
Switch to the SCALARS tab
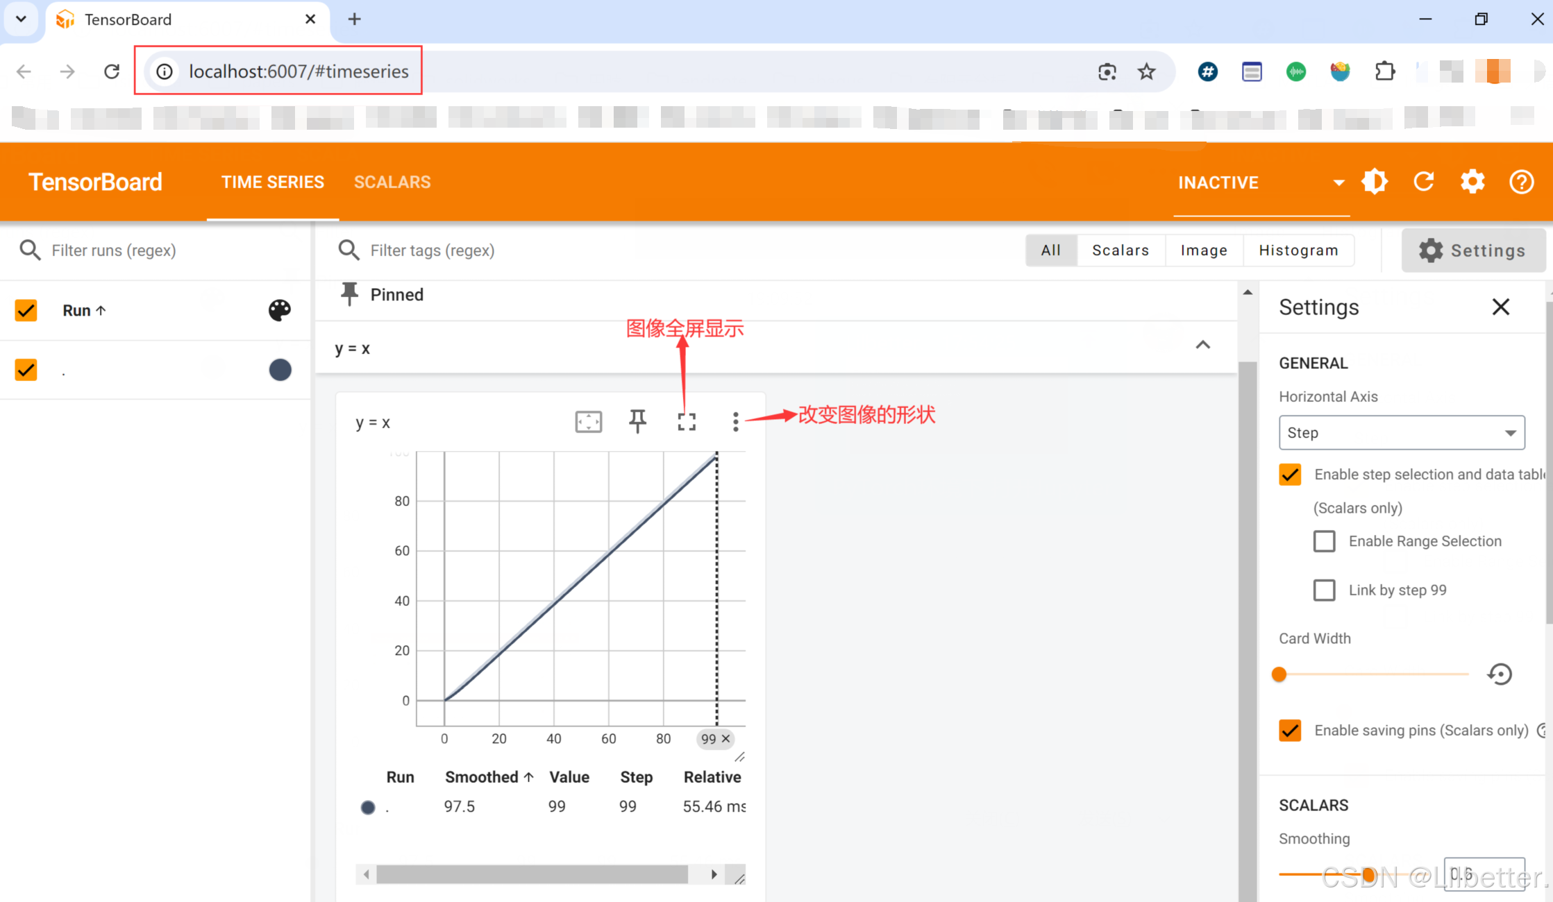392,182
